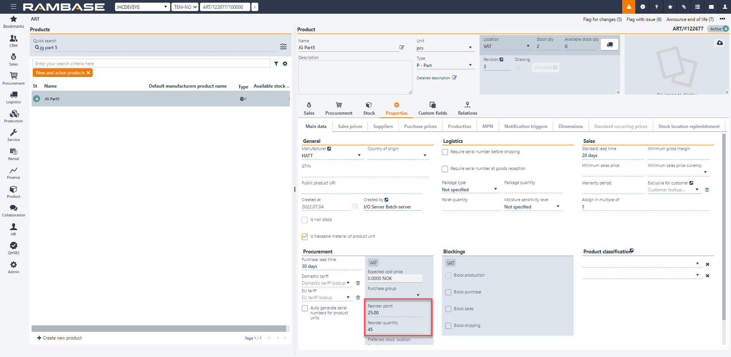
Task: Click Flag for changes link
Action: click(x=602, y=19)
